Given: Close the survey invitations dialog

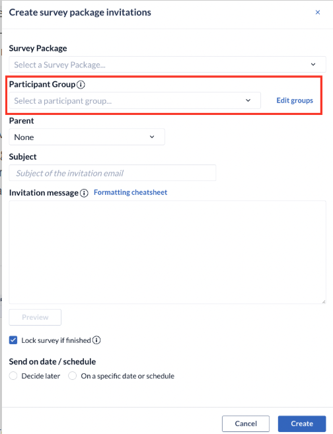Looking at the screenshot, I should tap(318, 13).
